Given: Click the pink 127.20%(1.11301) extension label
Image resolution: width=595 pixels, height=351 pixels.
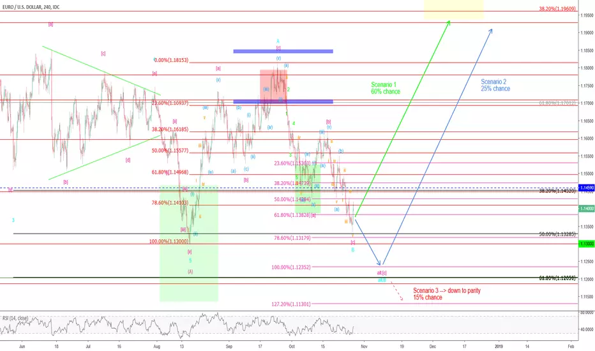Looking at the screenshot, I should (x=291, y=304).
